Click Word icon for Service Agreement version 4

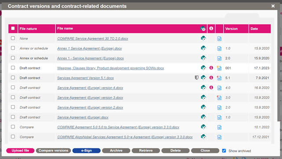(x=219, y=88)
